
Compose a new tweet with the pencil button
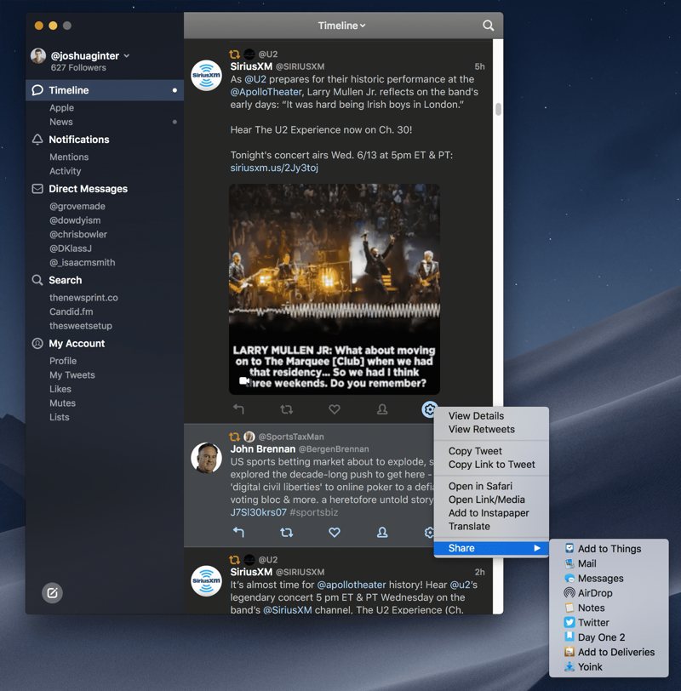(x=52, y=593)
